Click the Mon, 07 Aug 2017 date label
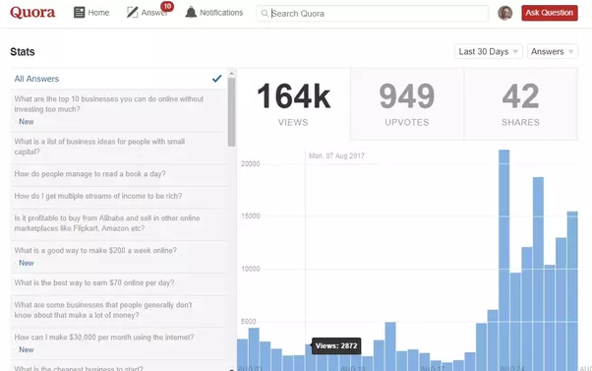 tap(336, 155)
